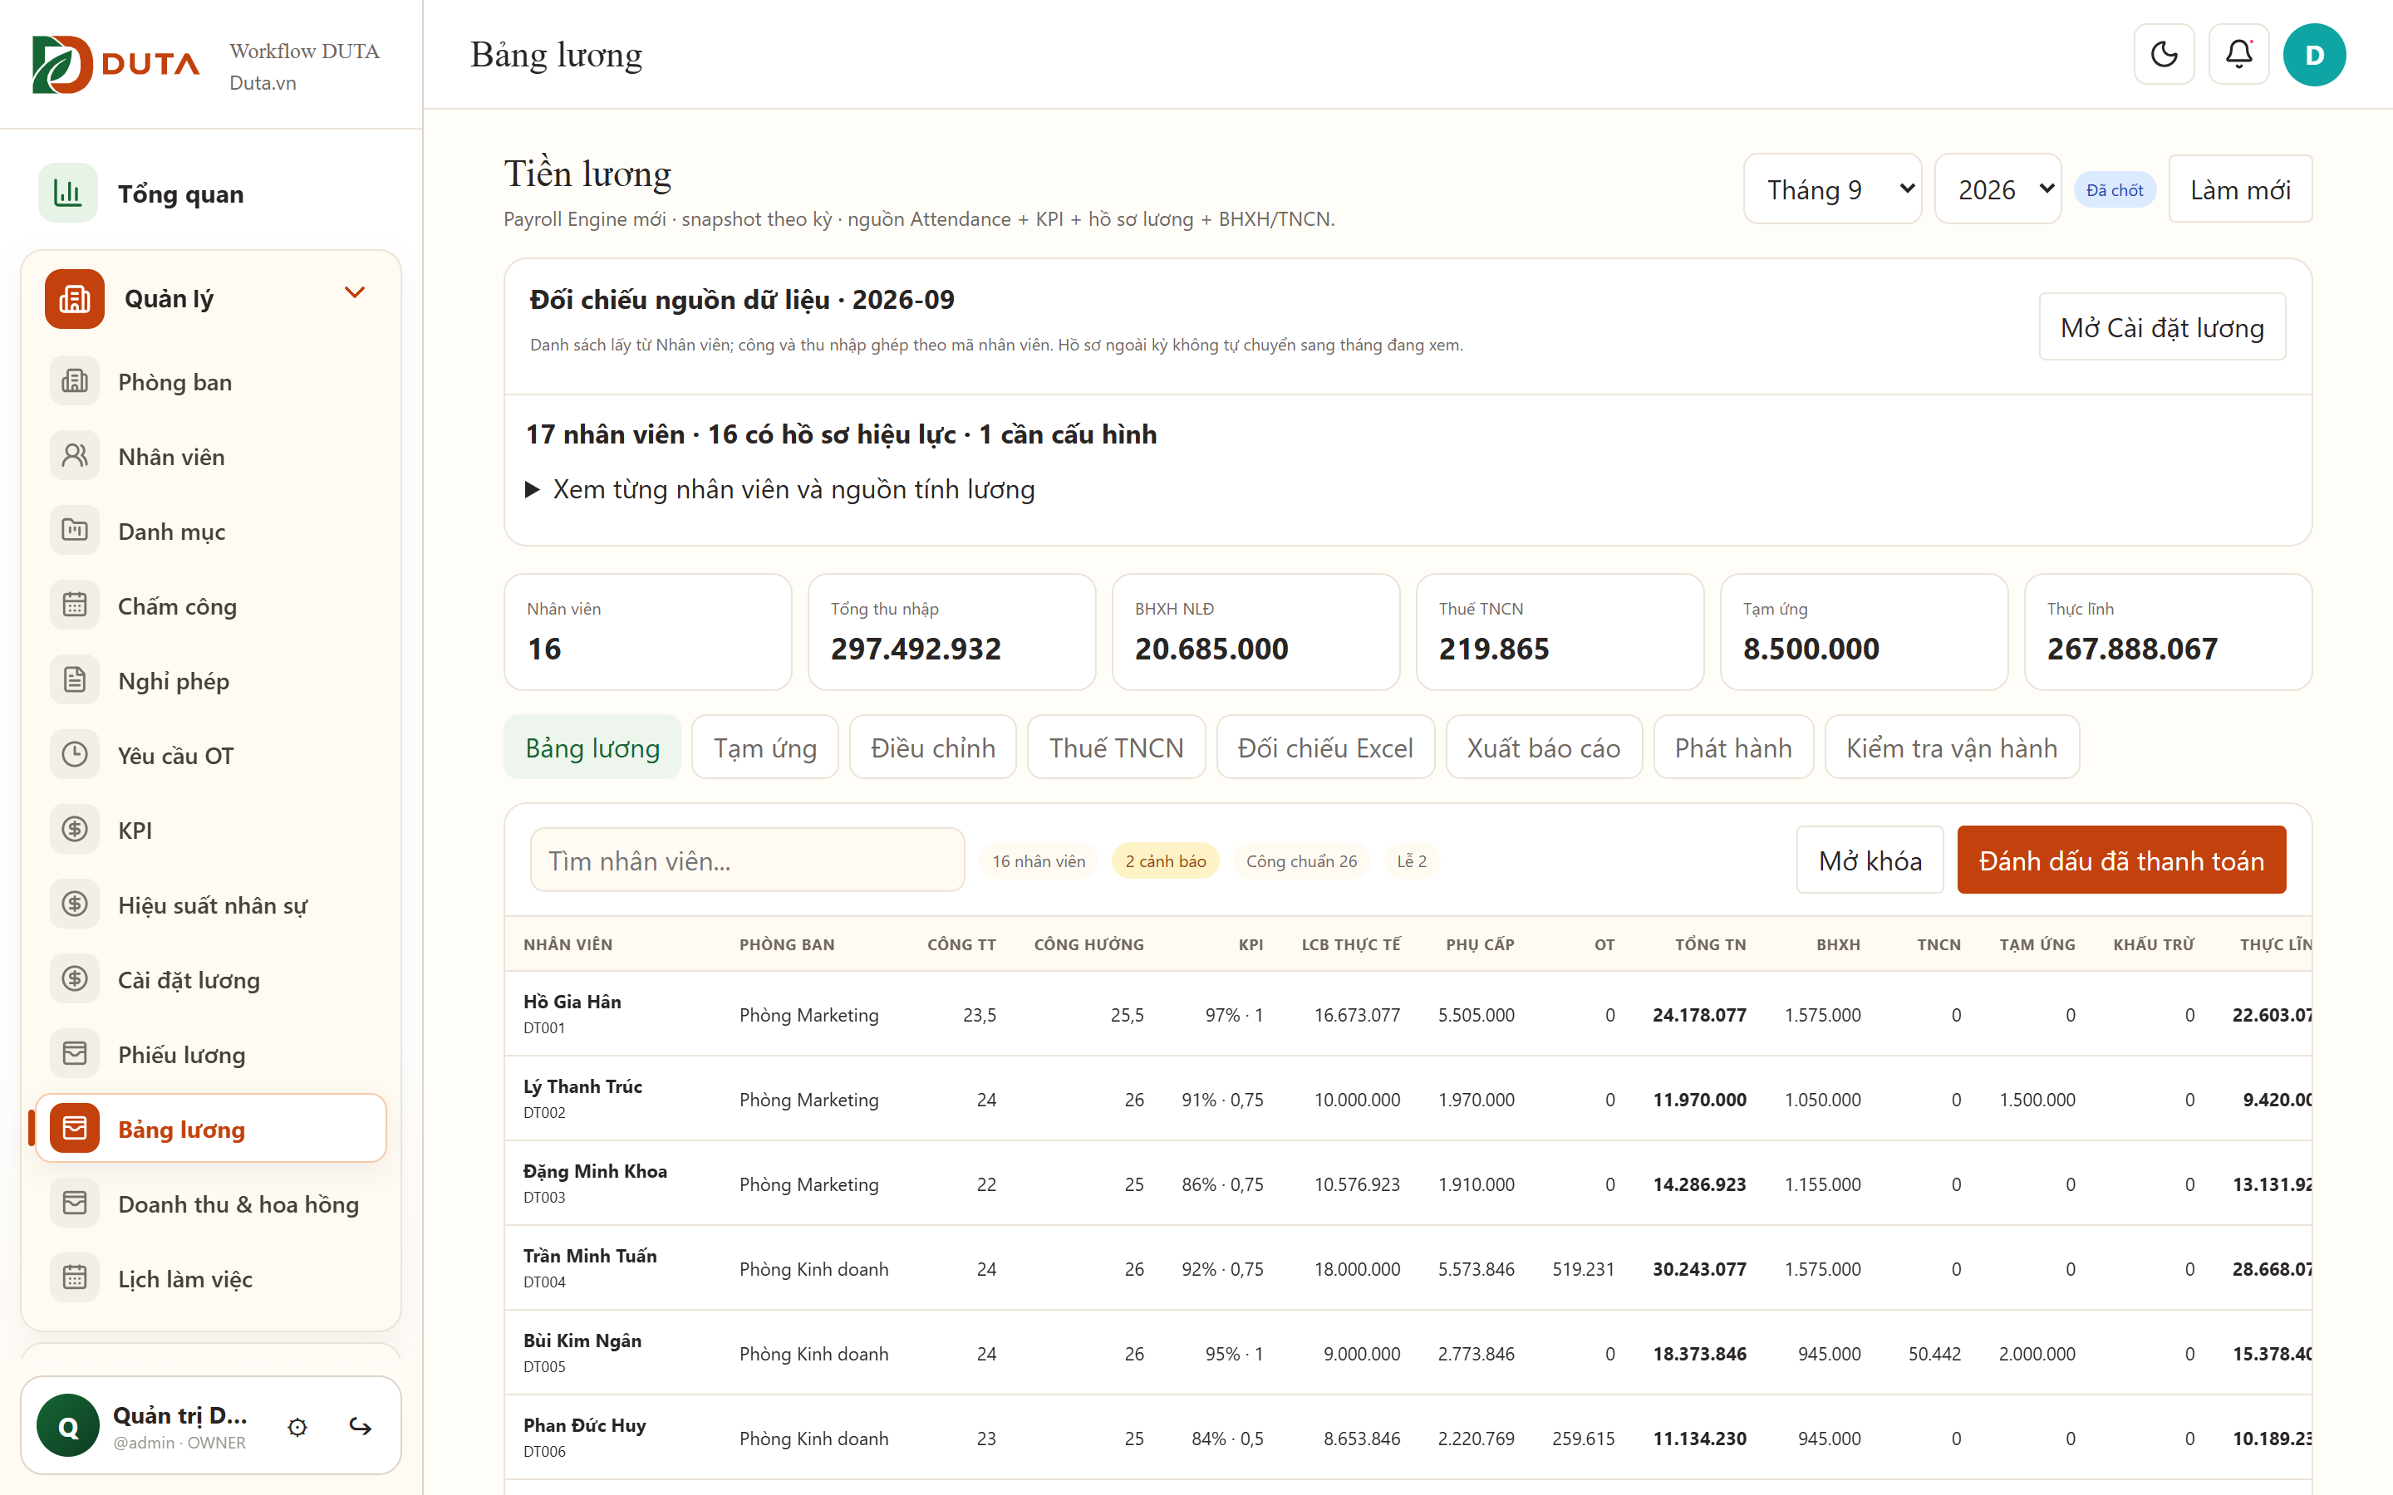
Task: Open Nghỉ phép document icon
Action: click(x=75, y=680)
